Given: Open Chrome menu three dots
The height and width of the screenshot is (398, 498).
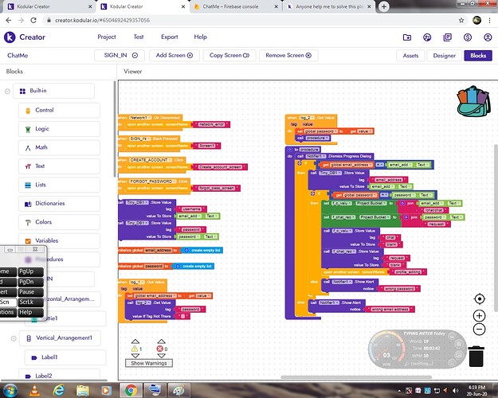Looking at the screenshot, I should (x=490, y=21).
